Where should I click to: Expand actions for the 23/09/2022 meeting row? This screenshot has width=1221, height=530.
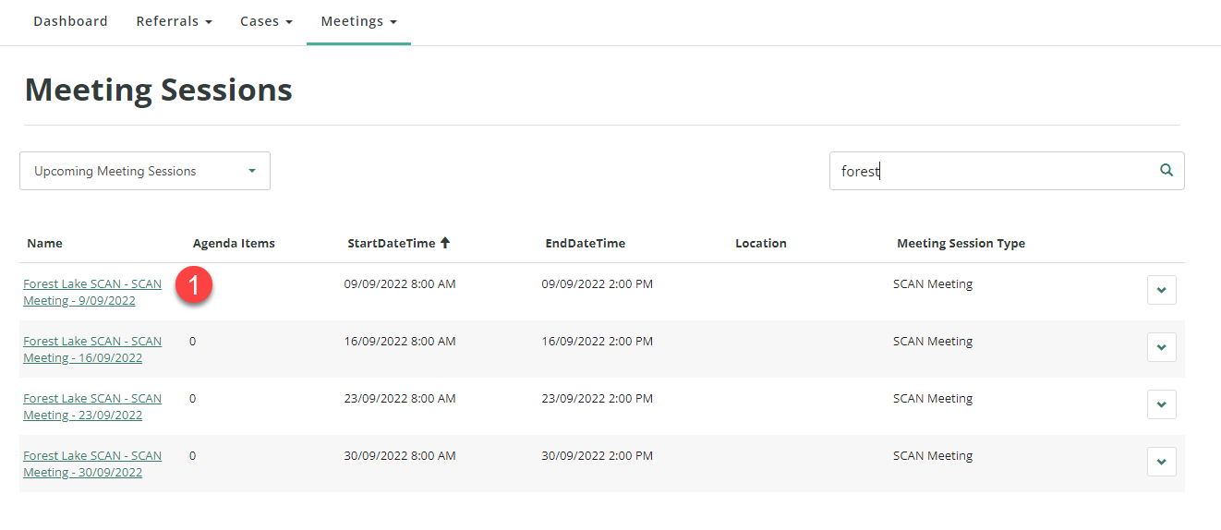1161,404
